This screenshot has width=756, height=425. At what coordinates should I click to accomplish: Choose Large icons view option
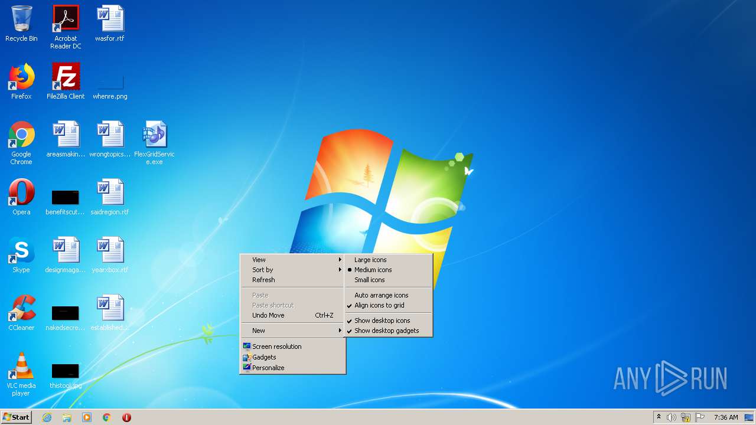pos(389,260)
